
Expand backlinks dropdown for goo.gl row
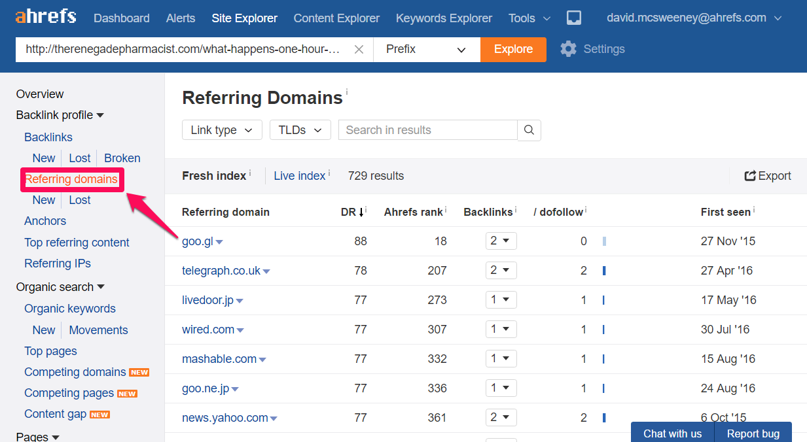[x=501, y=241]
